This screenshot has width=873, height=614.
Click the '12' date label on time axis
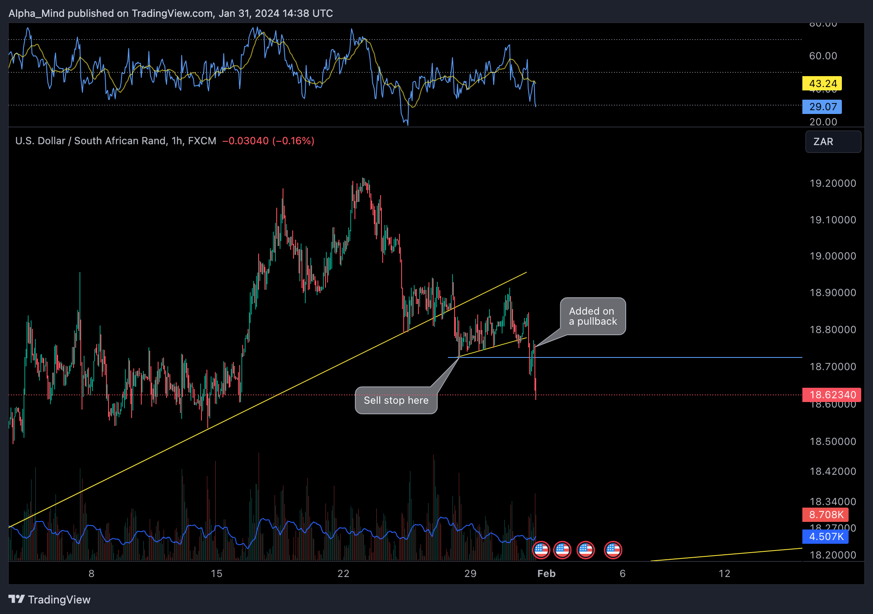(x=725, y=574)
